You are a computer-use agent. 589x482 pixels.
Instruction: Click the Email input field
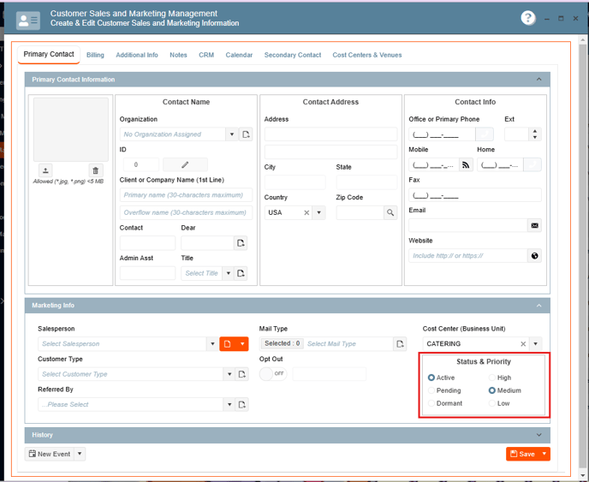(468, 225)
